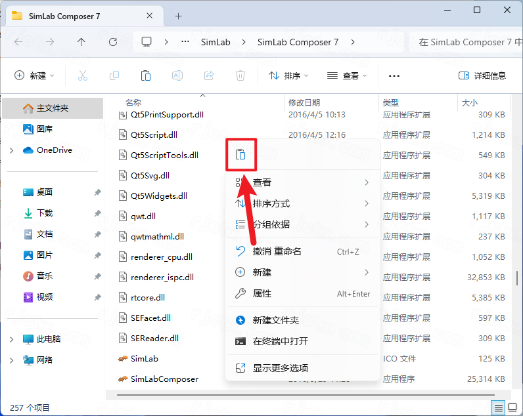Sort by 大小 column header
The width and height of the screenshot is (523, 416).
click(469, 102)
